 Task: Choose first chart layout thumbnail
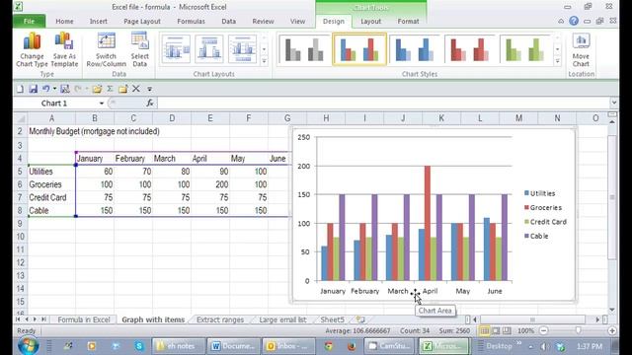(x=176, y=49)
